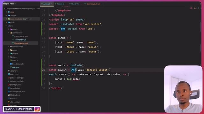This screenshot has width=204, height=114.
Task: Click the assets folder icon
Action: coord(11,29)
